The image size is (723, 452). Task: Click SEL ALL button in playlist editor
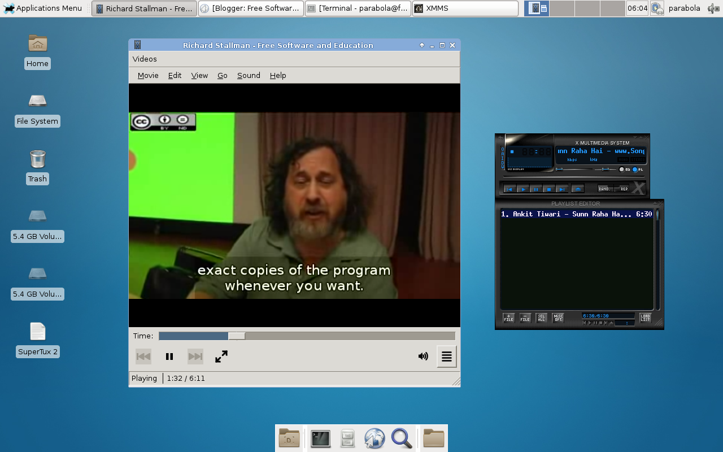(x=542, y=318)
